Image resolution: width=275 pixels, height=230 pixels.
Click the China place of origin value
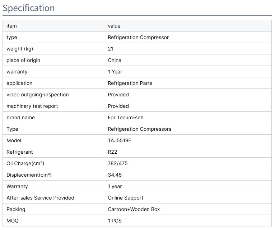coord(115,60)
